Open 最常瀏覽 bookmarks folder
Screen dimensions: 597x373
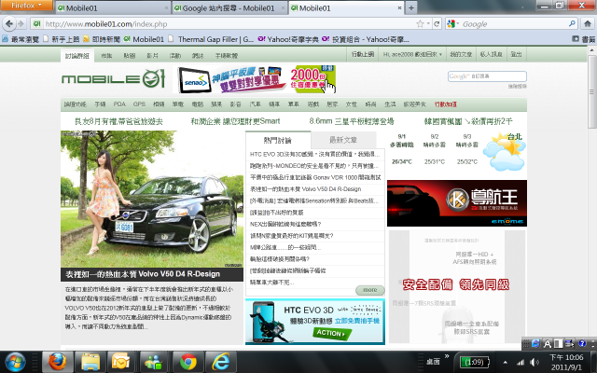pos(21,39)
